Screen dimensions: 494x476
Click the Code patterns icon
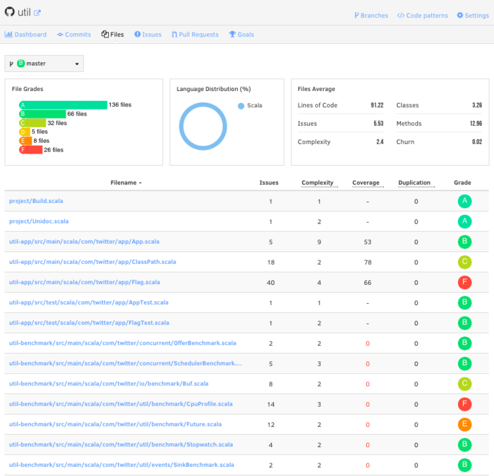click(402, 15)
